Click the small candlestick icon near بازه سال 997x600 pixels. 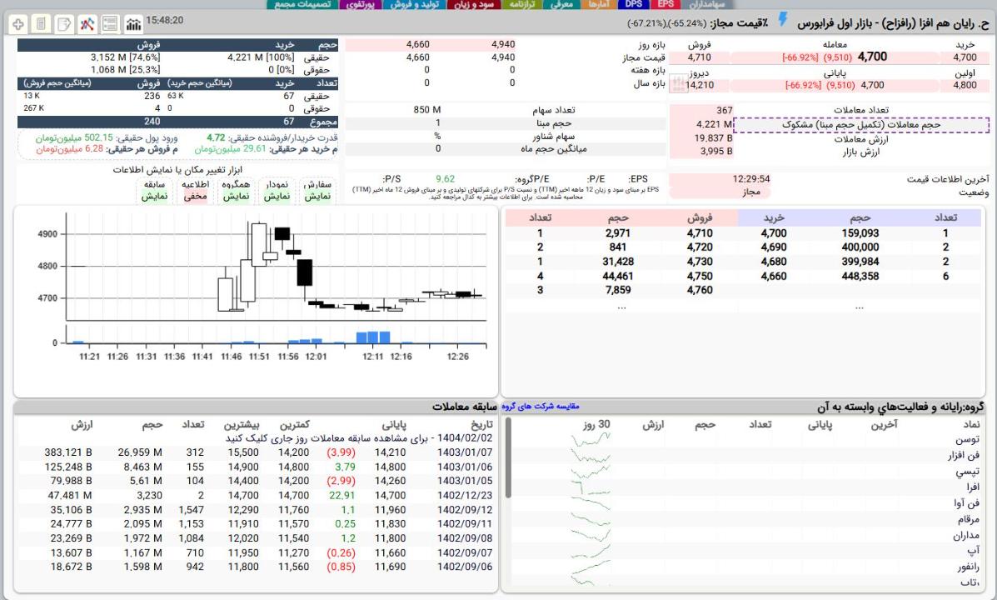(x=676, y=84)
